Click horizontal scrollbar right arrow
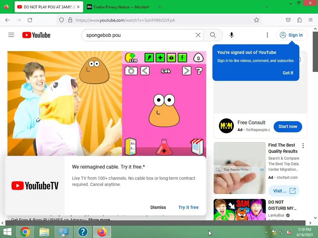The height and width of the screenshot is (238, 318). coord(310,223)
